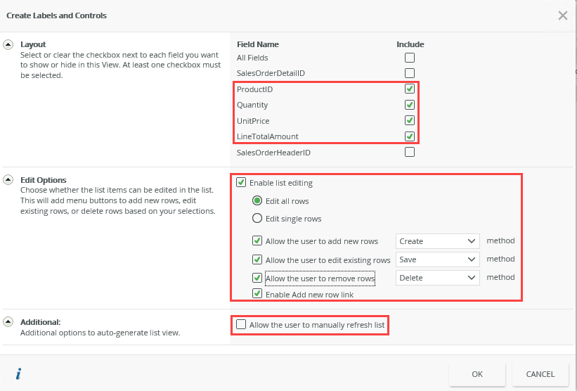This screenshot has width=577, height=391.
Task: Collapse the Edit Options section
Action: click(8, 180)
